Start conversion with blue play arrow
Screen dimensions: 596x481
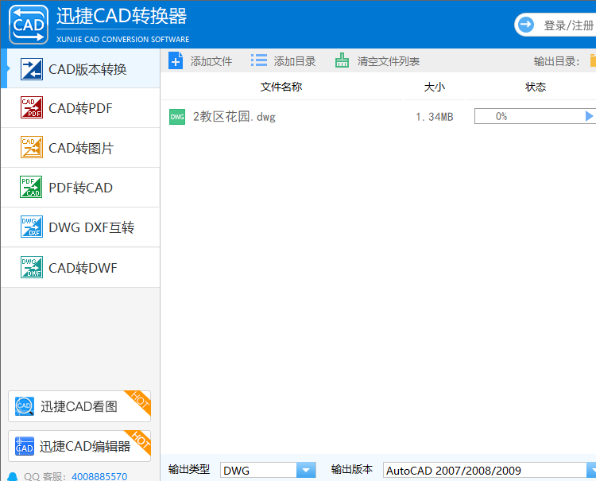[589, 116]
